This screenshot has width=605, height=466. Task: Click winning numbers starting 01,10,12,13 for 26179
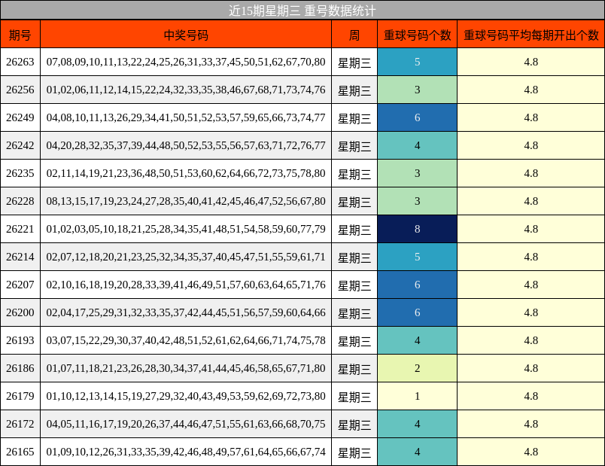186,396
